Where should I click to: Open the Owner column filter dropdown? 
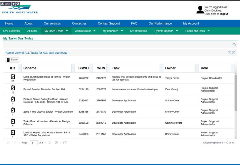pos(197,68)
